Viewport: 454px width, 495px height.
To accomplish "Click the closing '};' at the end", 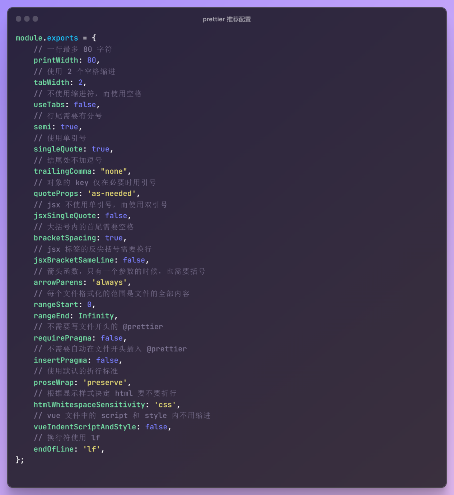I will point(20,460).
